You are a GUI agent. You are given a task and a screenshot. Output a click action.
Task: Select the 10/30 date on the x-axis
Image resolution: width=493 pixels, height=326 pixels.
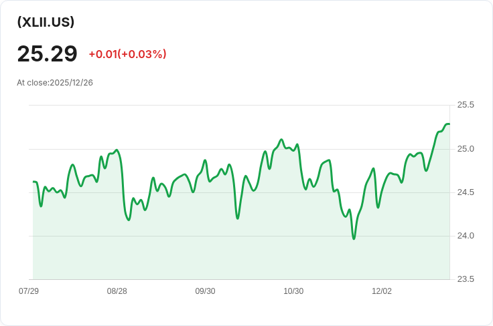293,291
